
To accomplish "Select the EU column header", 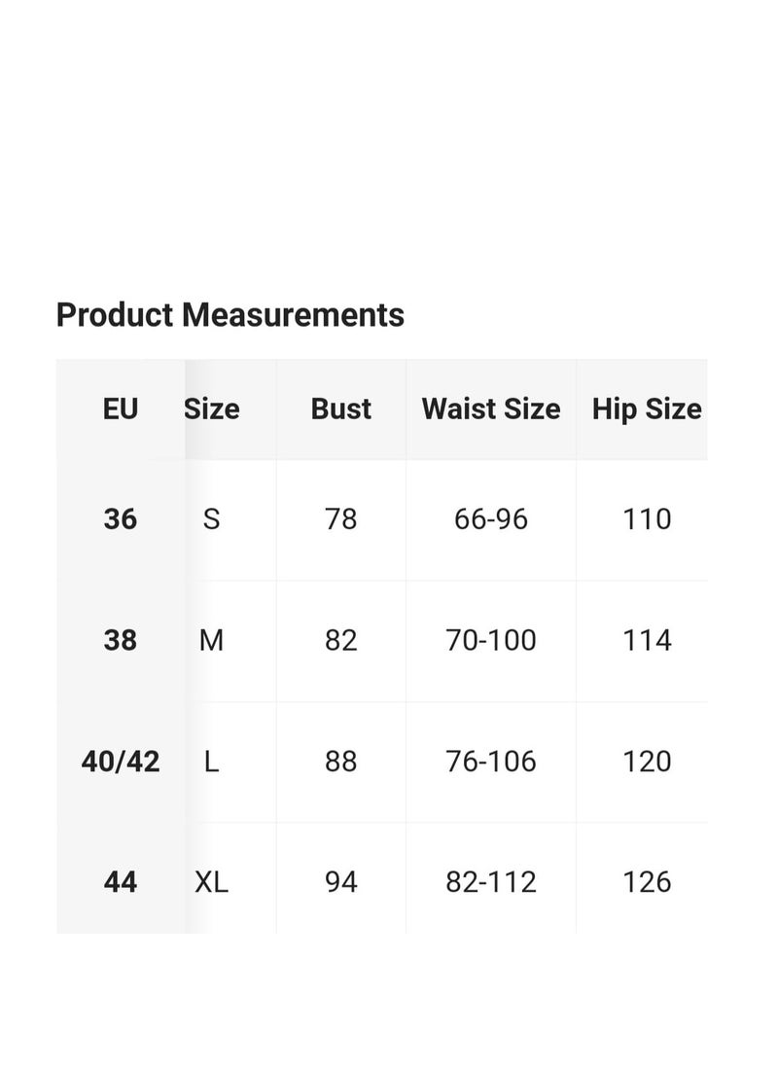I will point(121,409).
